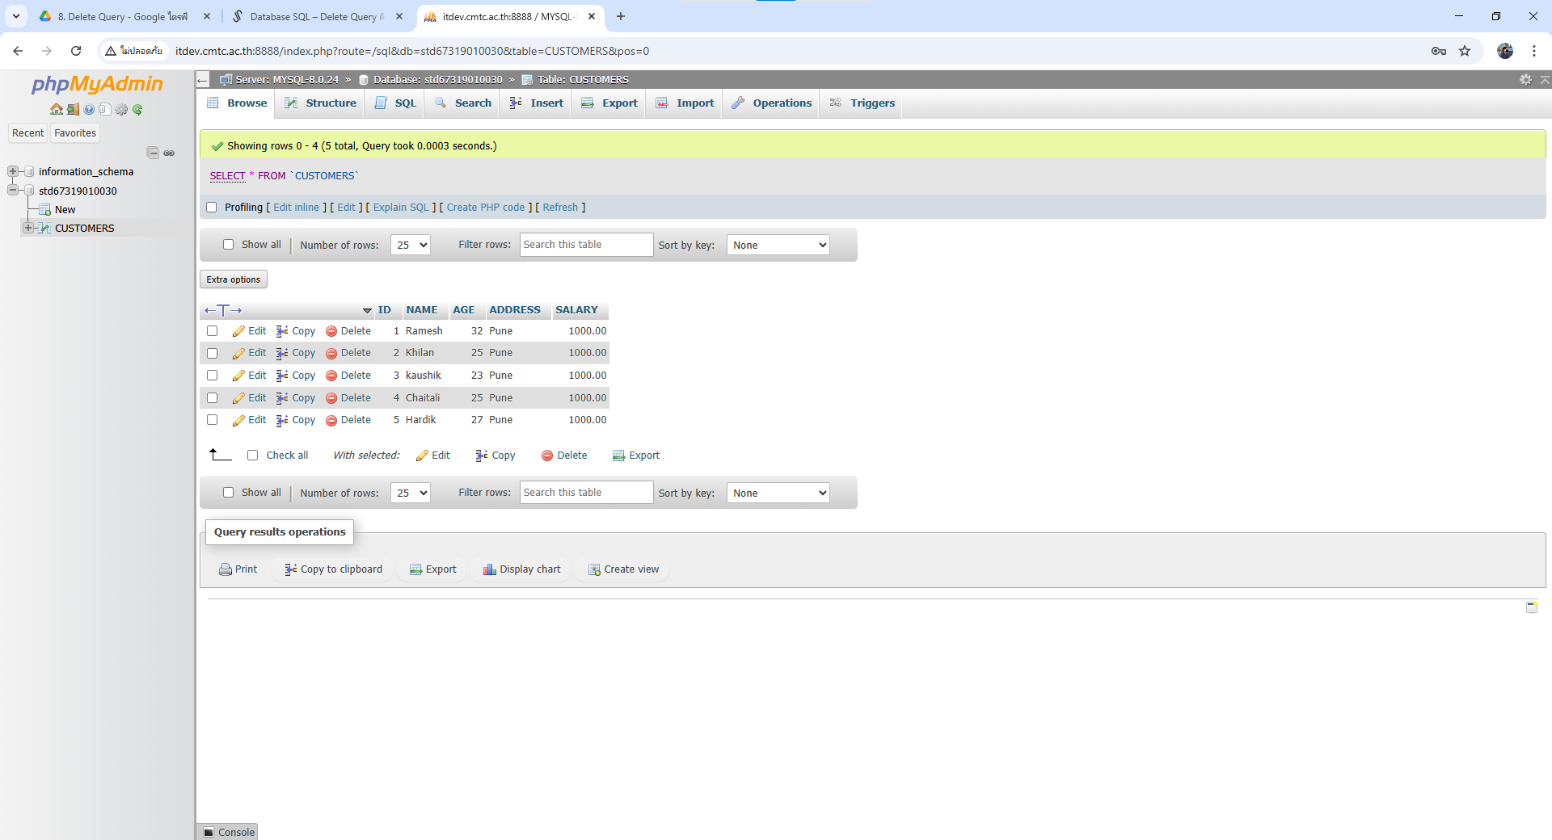The height and width of the screenshot is (840, 1552).
Task: Click the Collapse all icon in navigation tree
Action: coord(153,153)
